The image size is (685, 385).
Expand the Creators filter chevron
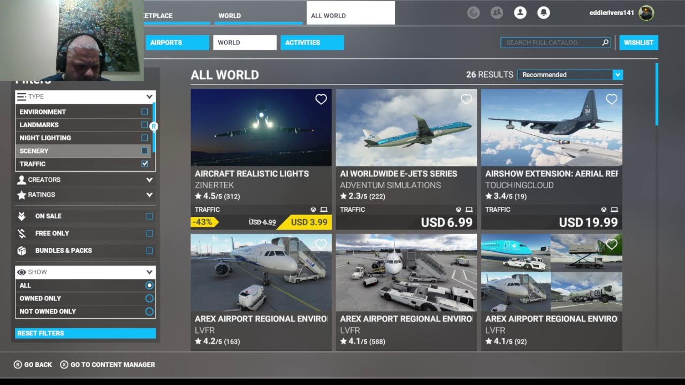(149, 180)
